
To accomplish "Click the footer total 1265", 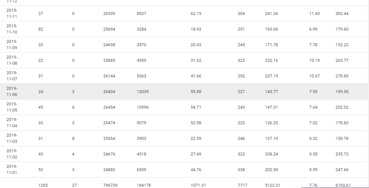I will (43, 185).
